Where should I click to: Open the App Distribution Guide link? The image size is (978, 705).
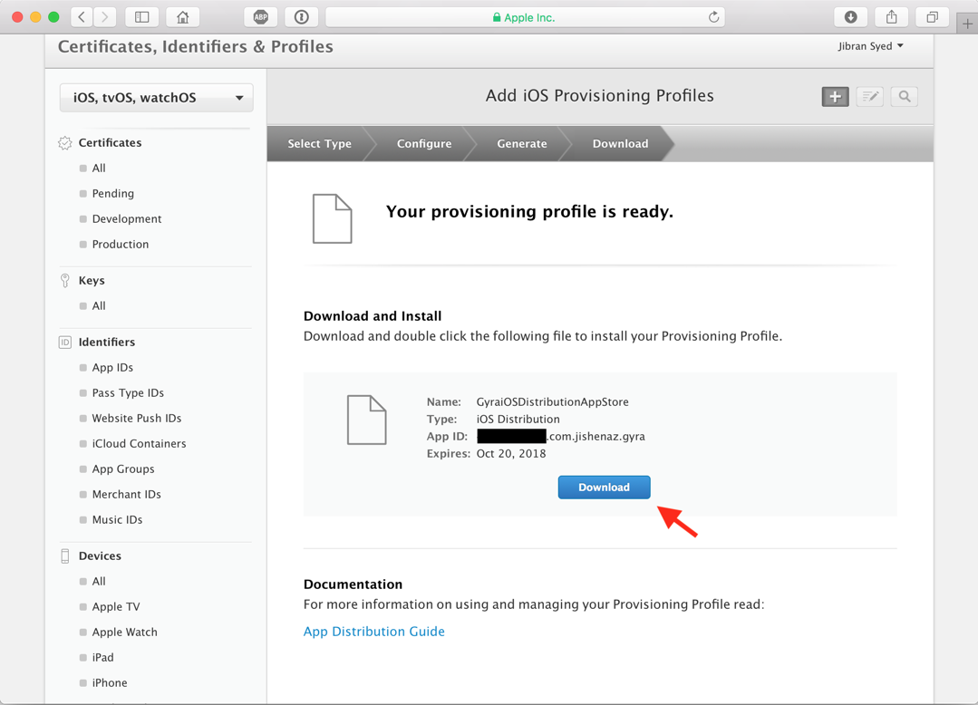coord(374,632)
